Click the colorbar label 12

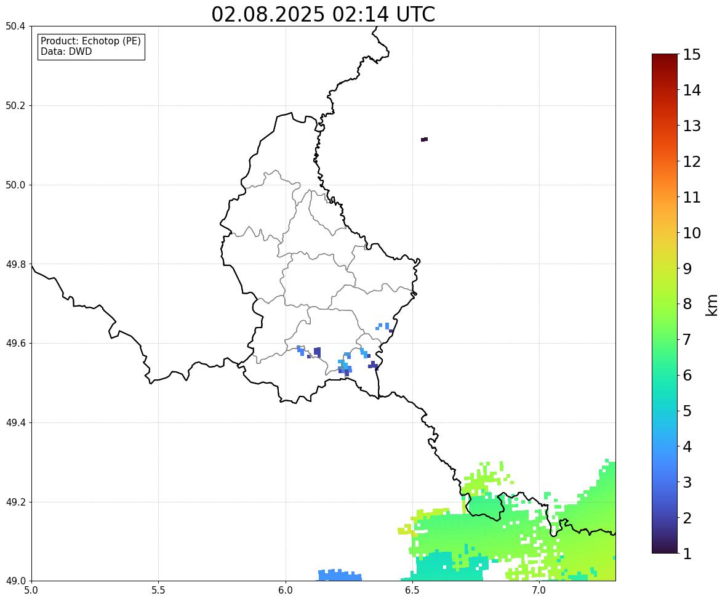[x=692, y=161]
